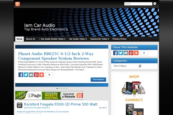Pin this website on Pinterest in sidebar
Screen dimensions: 173x115
[131, 53]
